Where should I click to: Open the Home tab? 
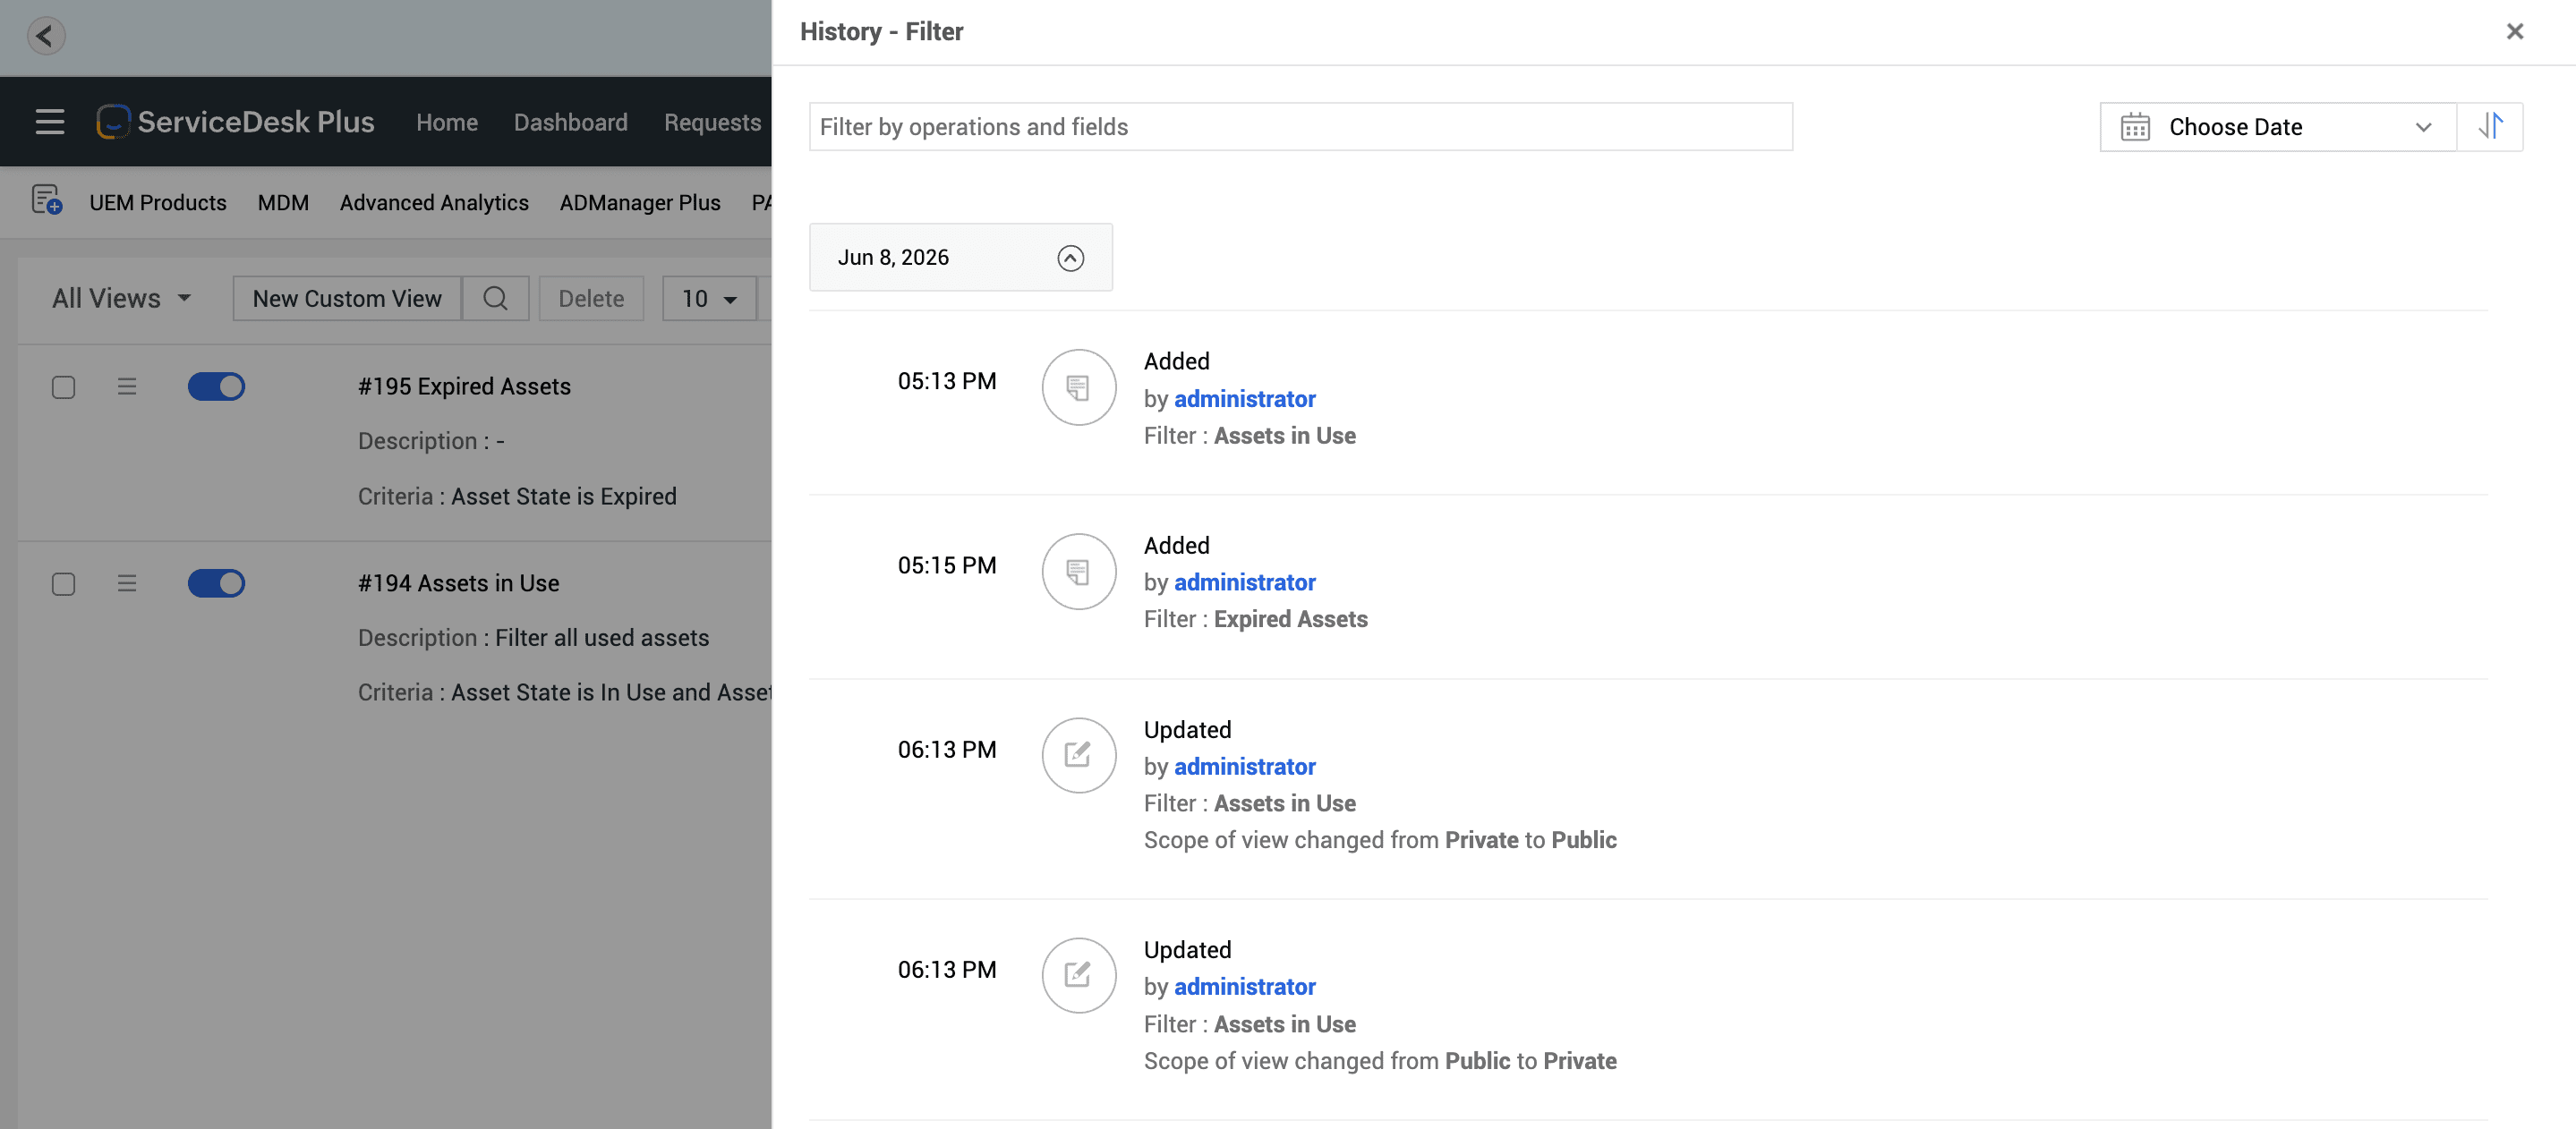point(447,122)
